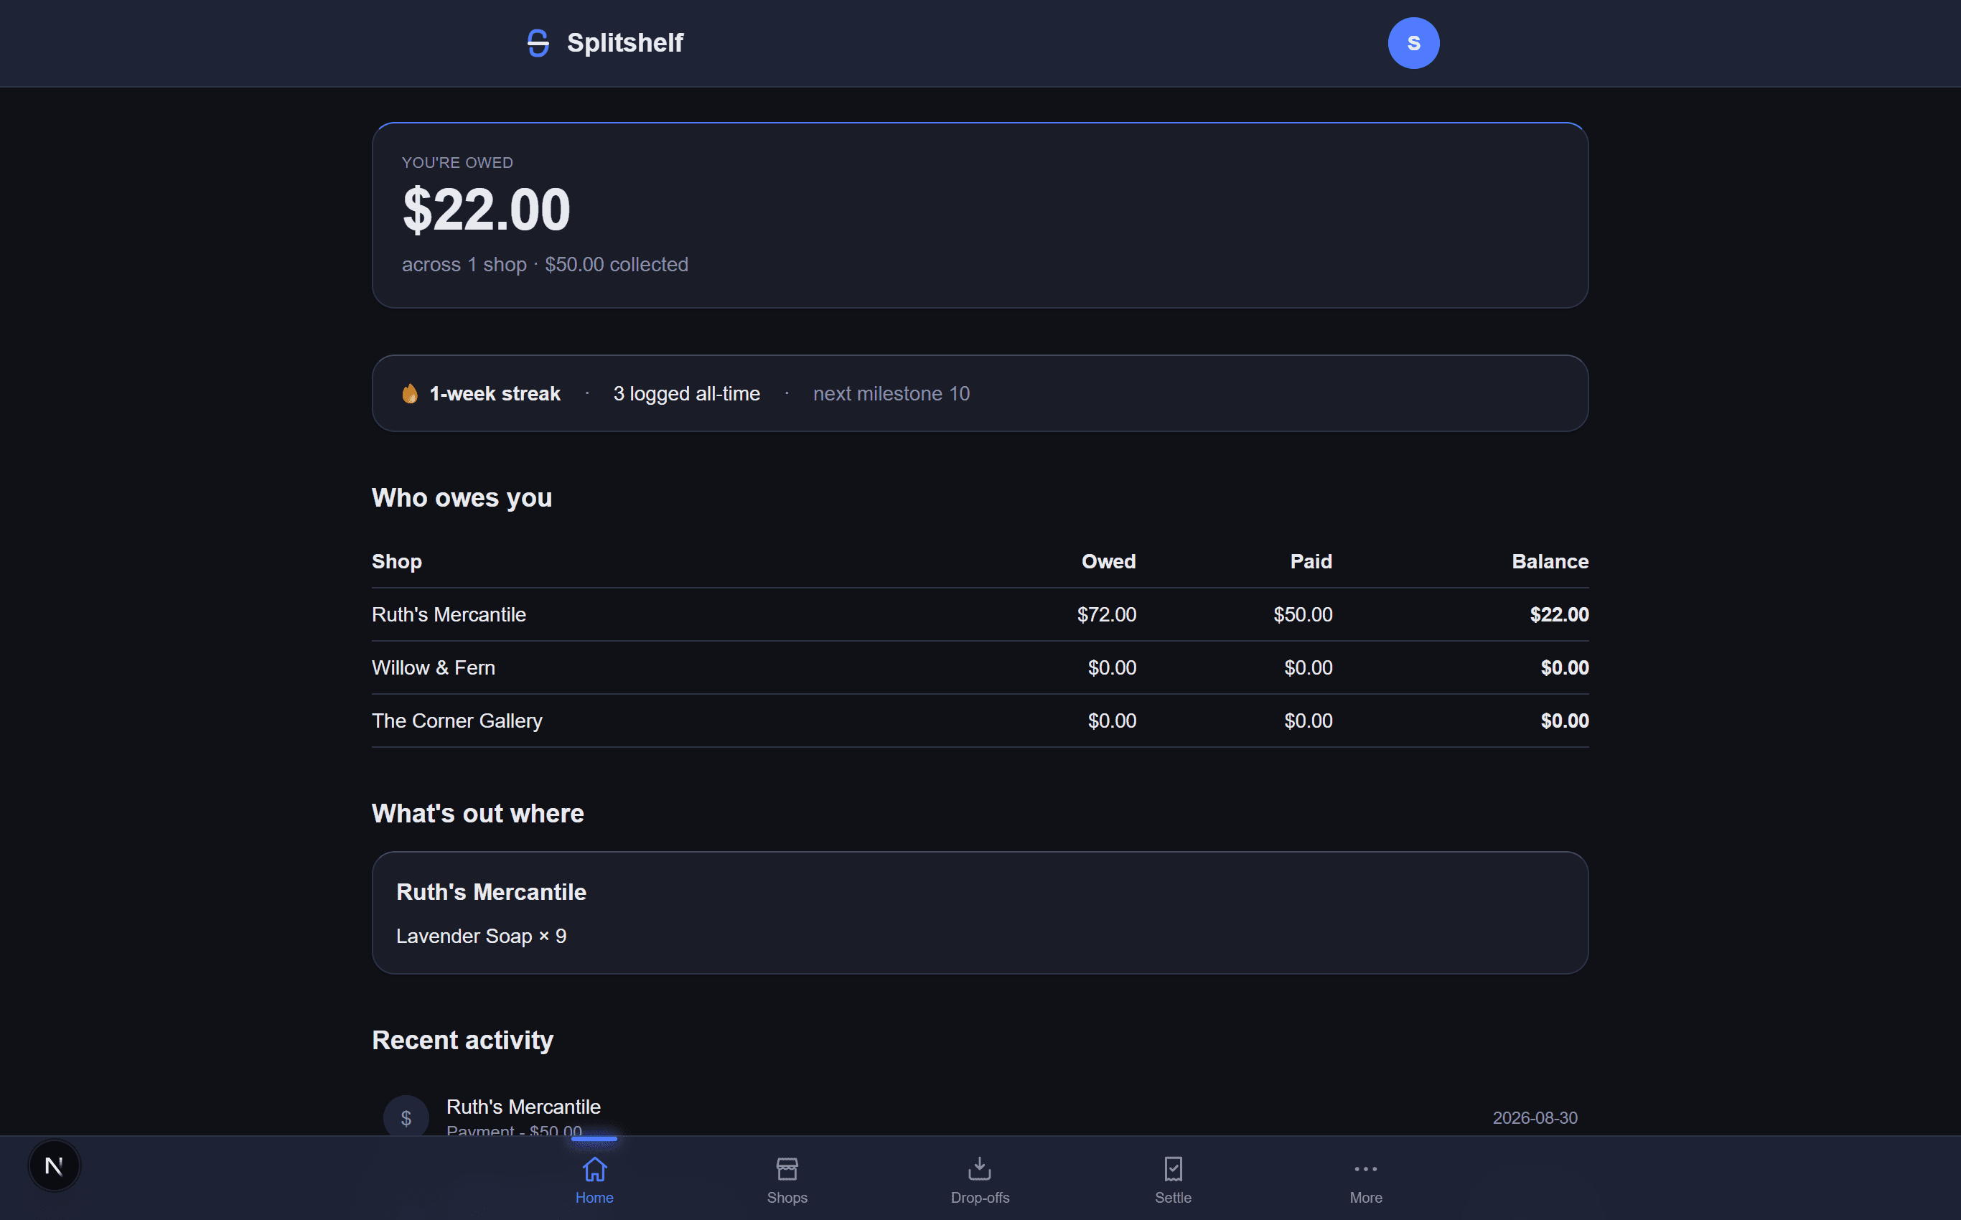Viewport: 1961px width, 1220px height.
Task: Click the Drop-offs download icon
Action: coord(979,1168)
